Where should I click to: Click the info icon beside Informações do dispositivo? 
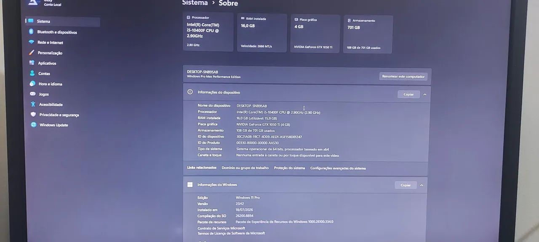(x=190, y=92)
